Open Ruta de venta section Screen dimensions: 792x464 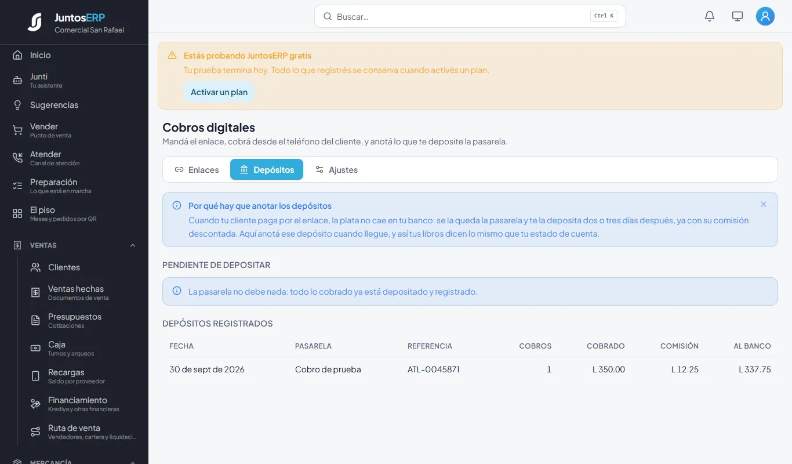click(83, 432)
